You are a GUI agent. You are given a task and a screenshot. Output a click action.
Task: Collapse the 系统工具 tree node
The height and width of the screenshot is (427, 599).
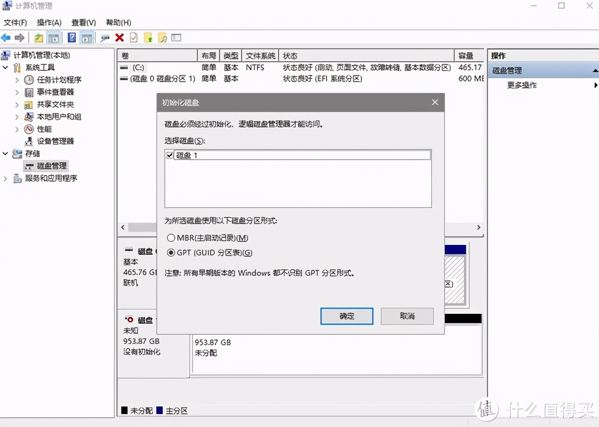point(5,67)
